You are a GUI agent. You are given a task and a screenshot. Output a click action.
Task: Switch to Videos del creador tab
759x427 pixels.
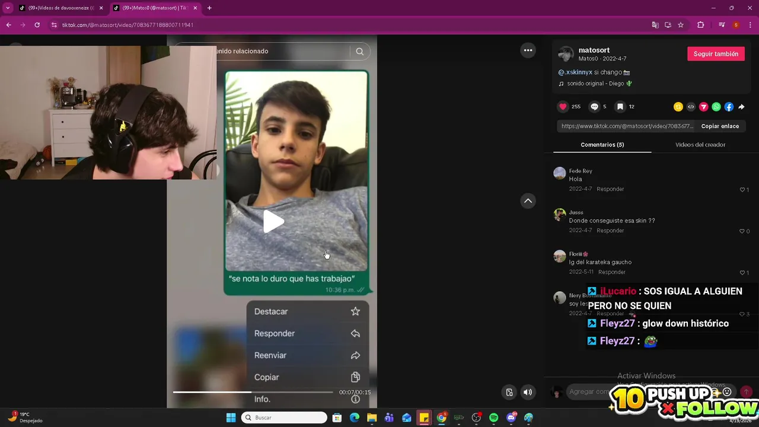[x=700, y=145]
